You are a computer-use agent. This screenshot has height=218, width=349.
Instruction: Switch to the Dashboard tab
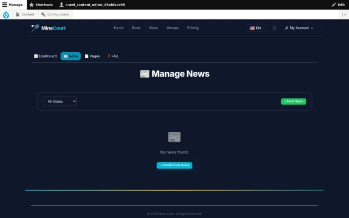(45, 56)
